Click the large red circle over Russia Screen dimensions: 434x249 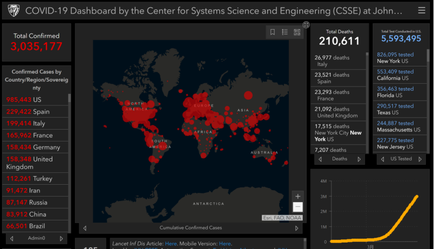coord(248,95)
